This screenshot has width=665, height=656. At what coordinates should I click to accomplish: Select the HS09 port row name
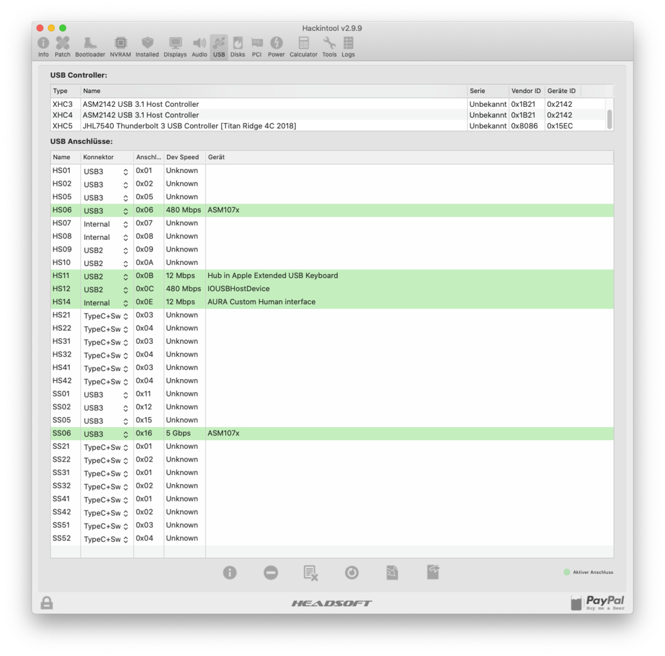(x=62, y=249)
